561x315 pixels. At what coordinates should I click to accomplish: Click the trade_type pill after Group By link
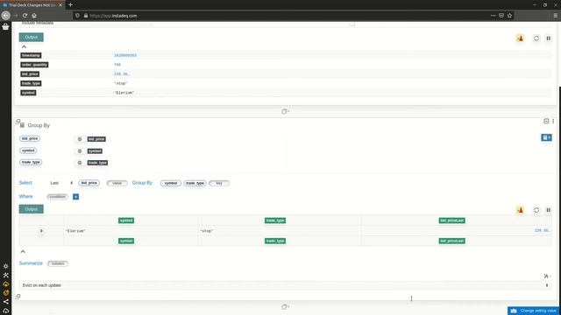tap(195, 183)
